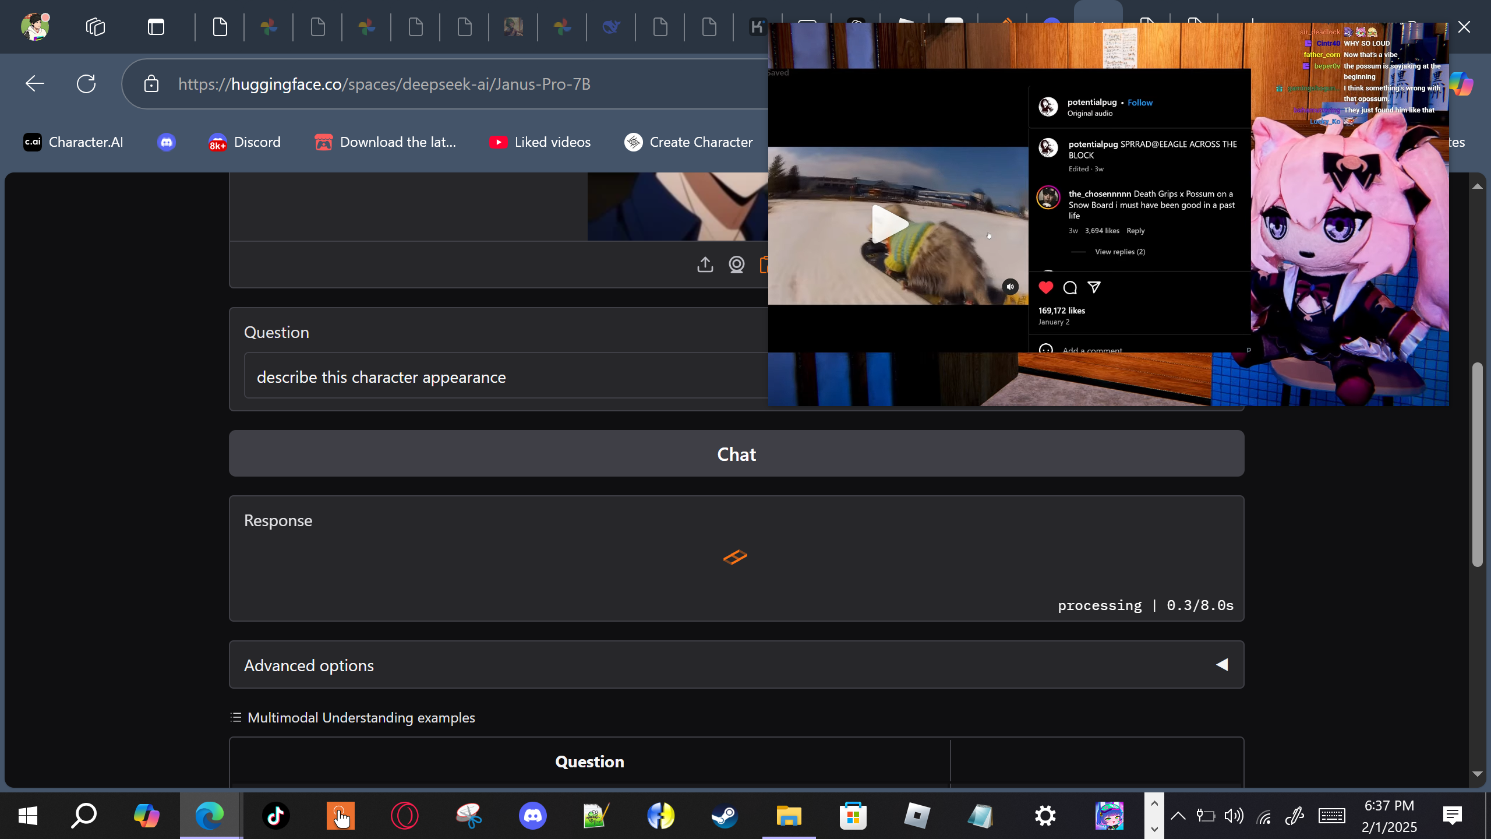Click the webcam capture icon
The width and height of the screenshot is (1491, 839).
coord(736,265)
